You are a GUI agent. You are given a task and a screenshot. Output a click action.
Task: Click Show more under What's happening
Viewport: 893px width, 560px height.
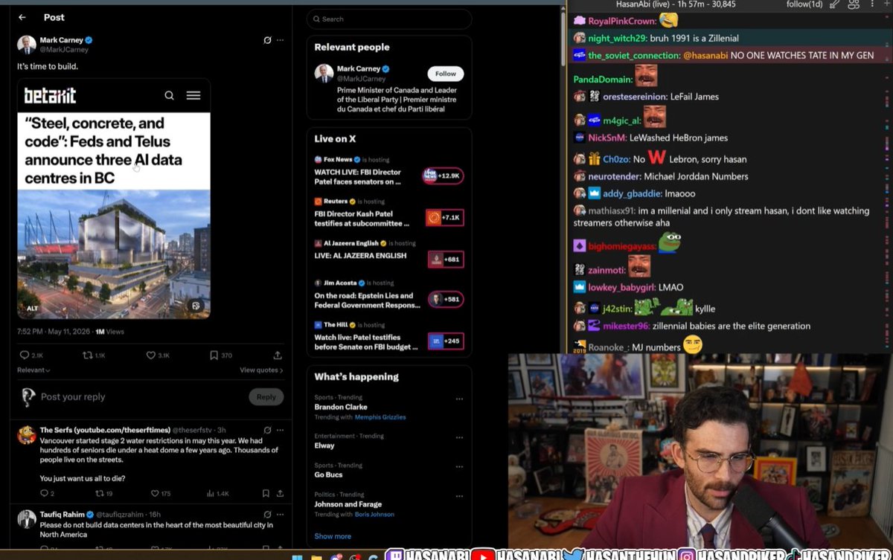[333, 536]
